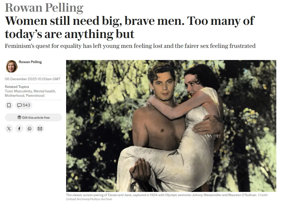The image size is (283, 202).
Task: Open the 543 comments section
Action: 24,105
